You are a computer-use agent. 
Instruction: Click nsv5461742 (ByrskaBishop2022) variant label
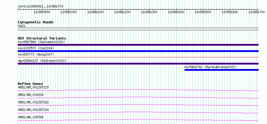[210, 67]
